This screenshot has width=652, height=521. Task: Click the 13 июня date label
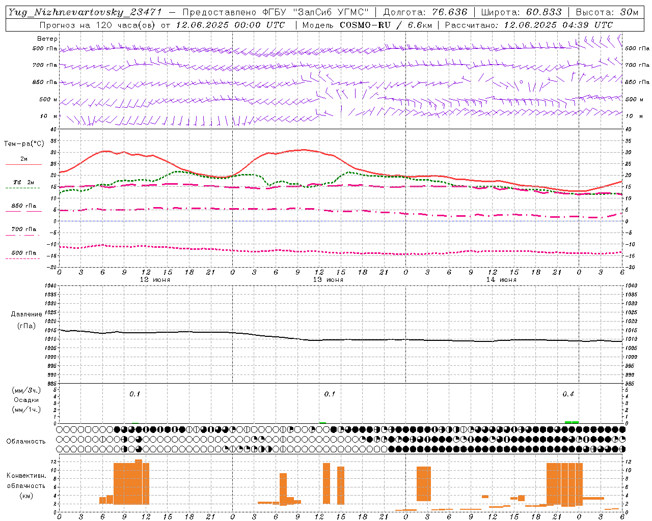[x=328, y=279]
